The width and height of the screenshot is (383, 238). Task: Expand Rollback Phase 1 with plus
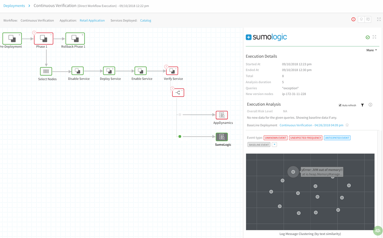pos(82,35)
